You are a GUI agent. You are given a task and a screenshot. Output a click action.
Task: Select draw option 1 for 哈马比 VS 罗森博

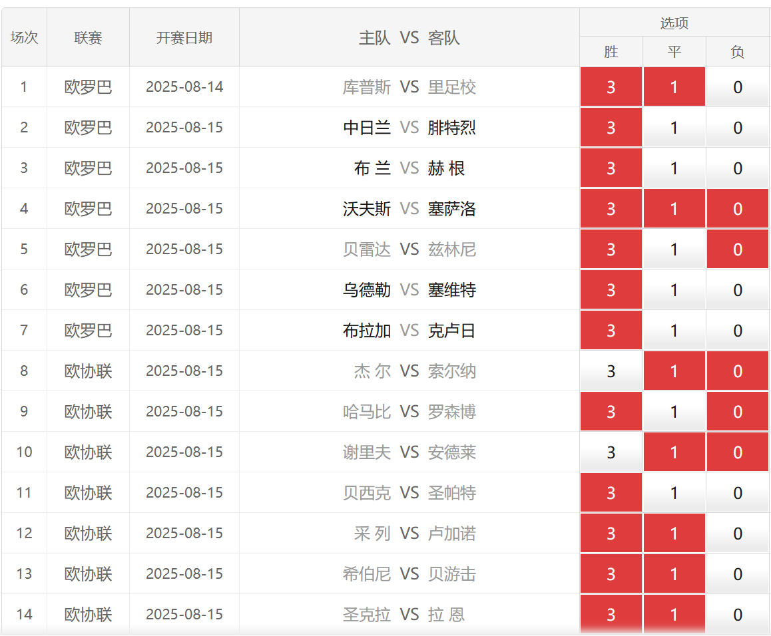(674, 411)
